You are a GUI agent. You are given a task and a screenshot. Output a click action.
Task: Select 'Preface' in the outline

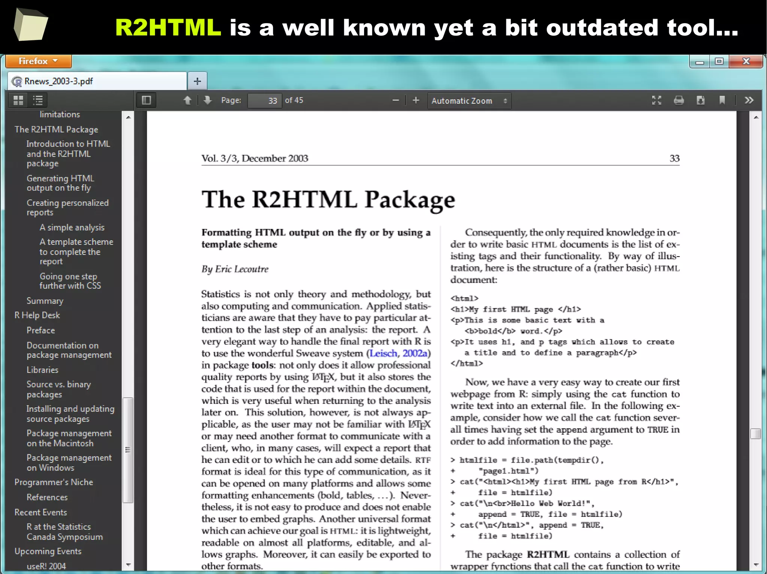click(40, 330)
